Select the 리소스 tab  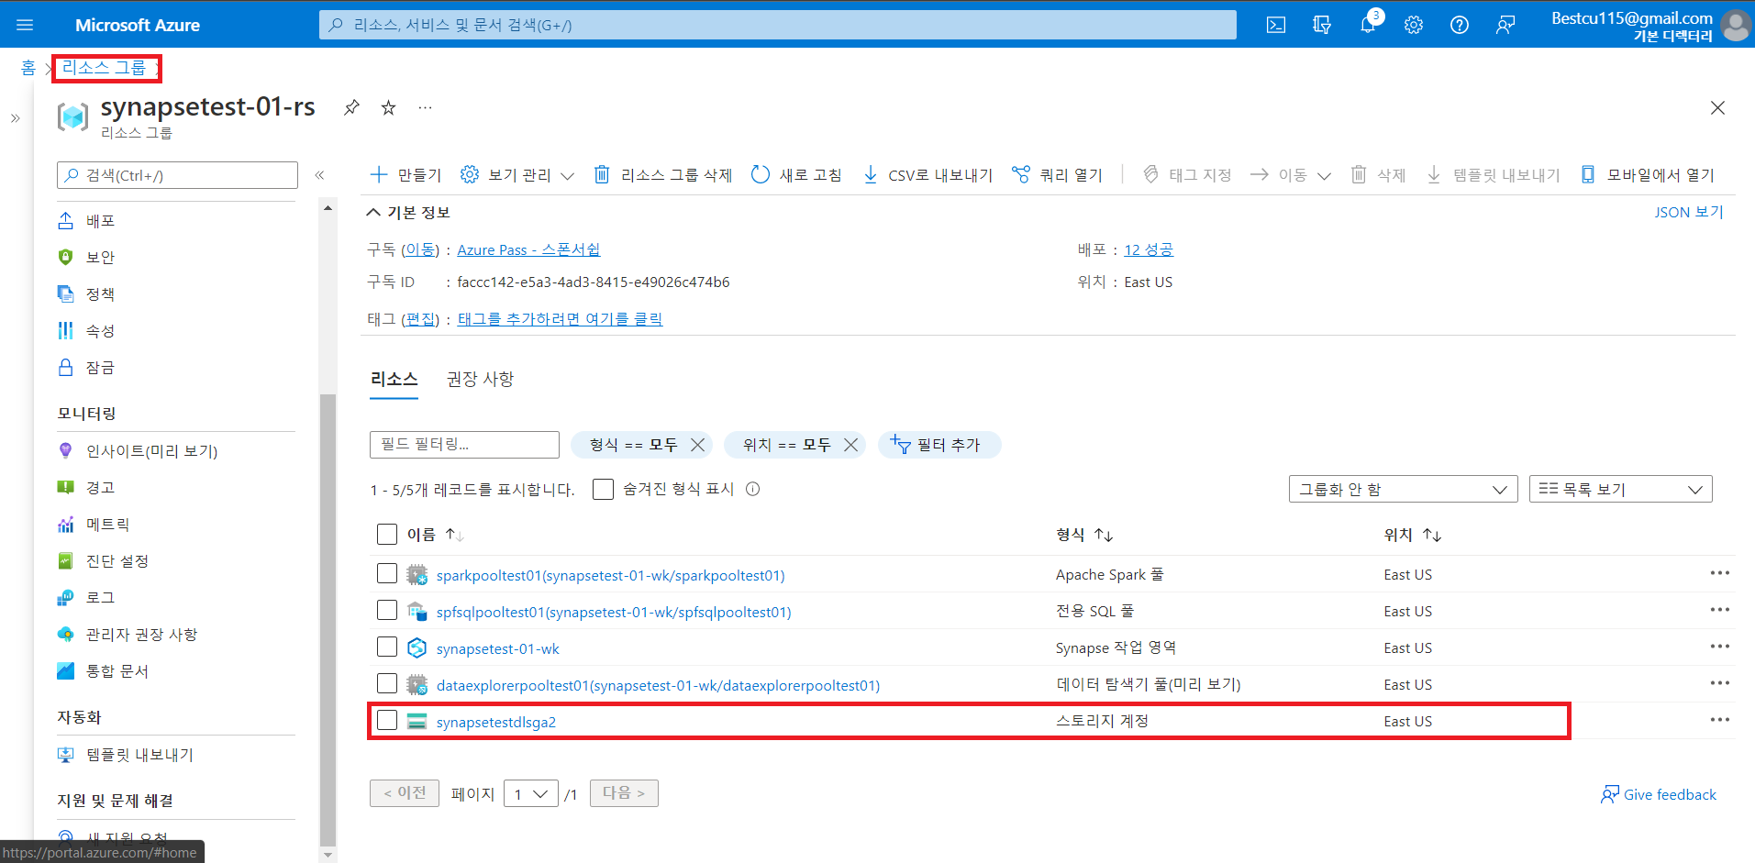[394, 379]
